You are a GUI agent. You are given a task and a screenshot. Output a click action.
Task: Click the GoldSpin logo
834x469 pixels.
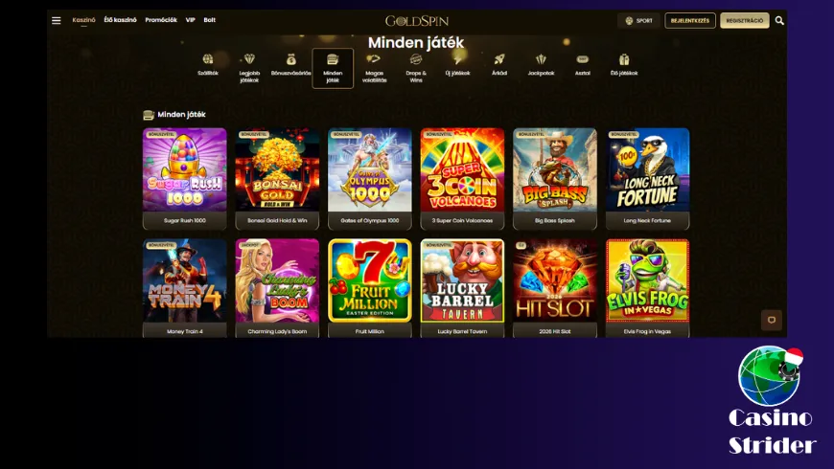tap(417, 21)
